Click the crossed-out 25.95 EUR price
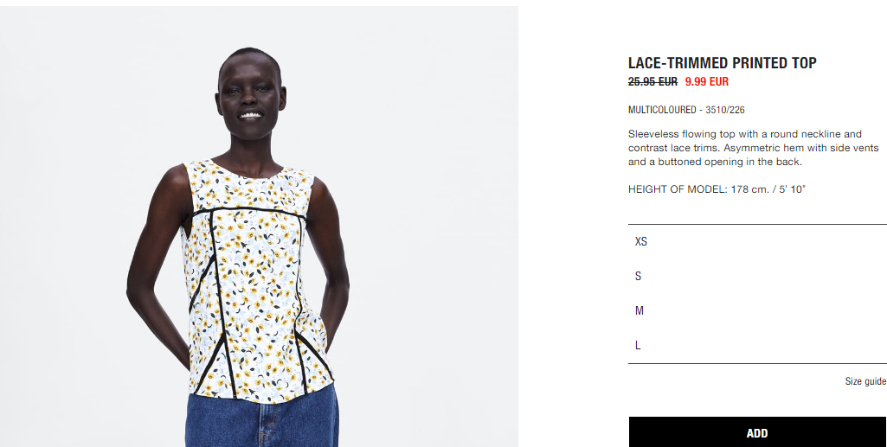The height and width of the screenshot is (447, 887). click(652, 81)
